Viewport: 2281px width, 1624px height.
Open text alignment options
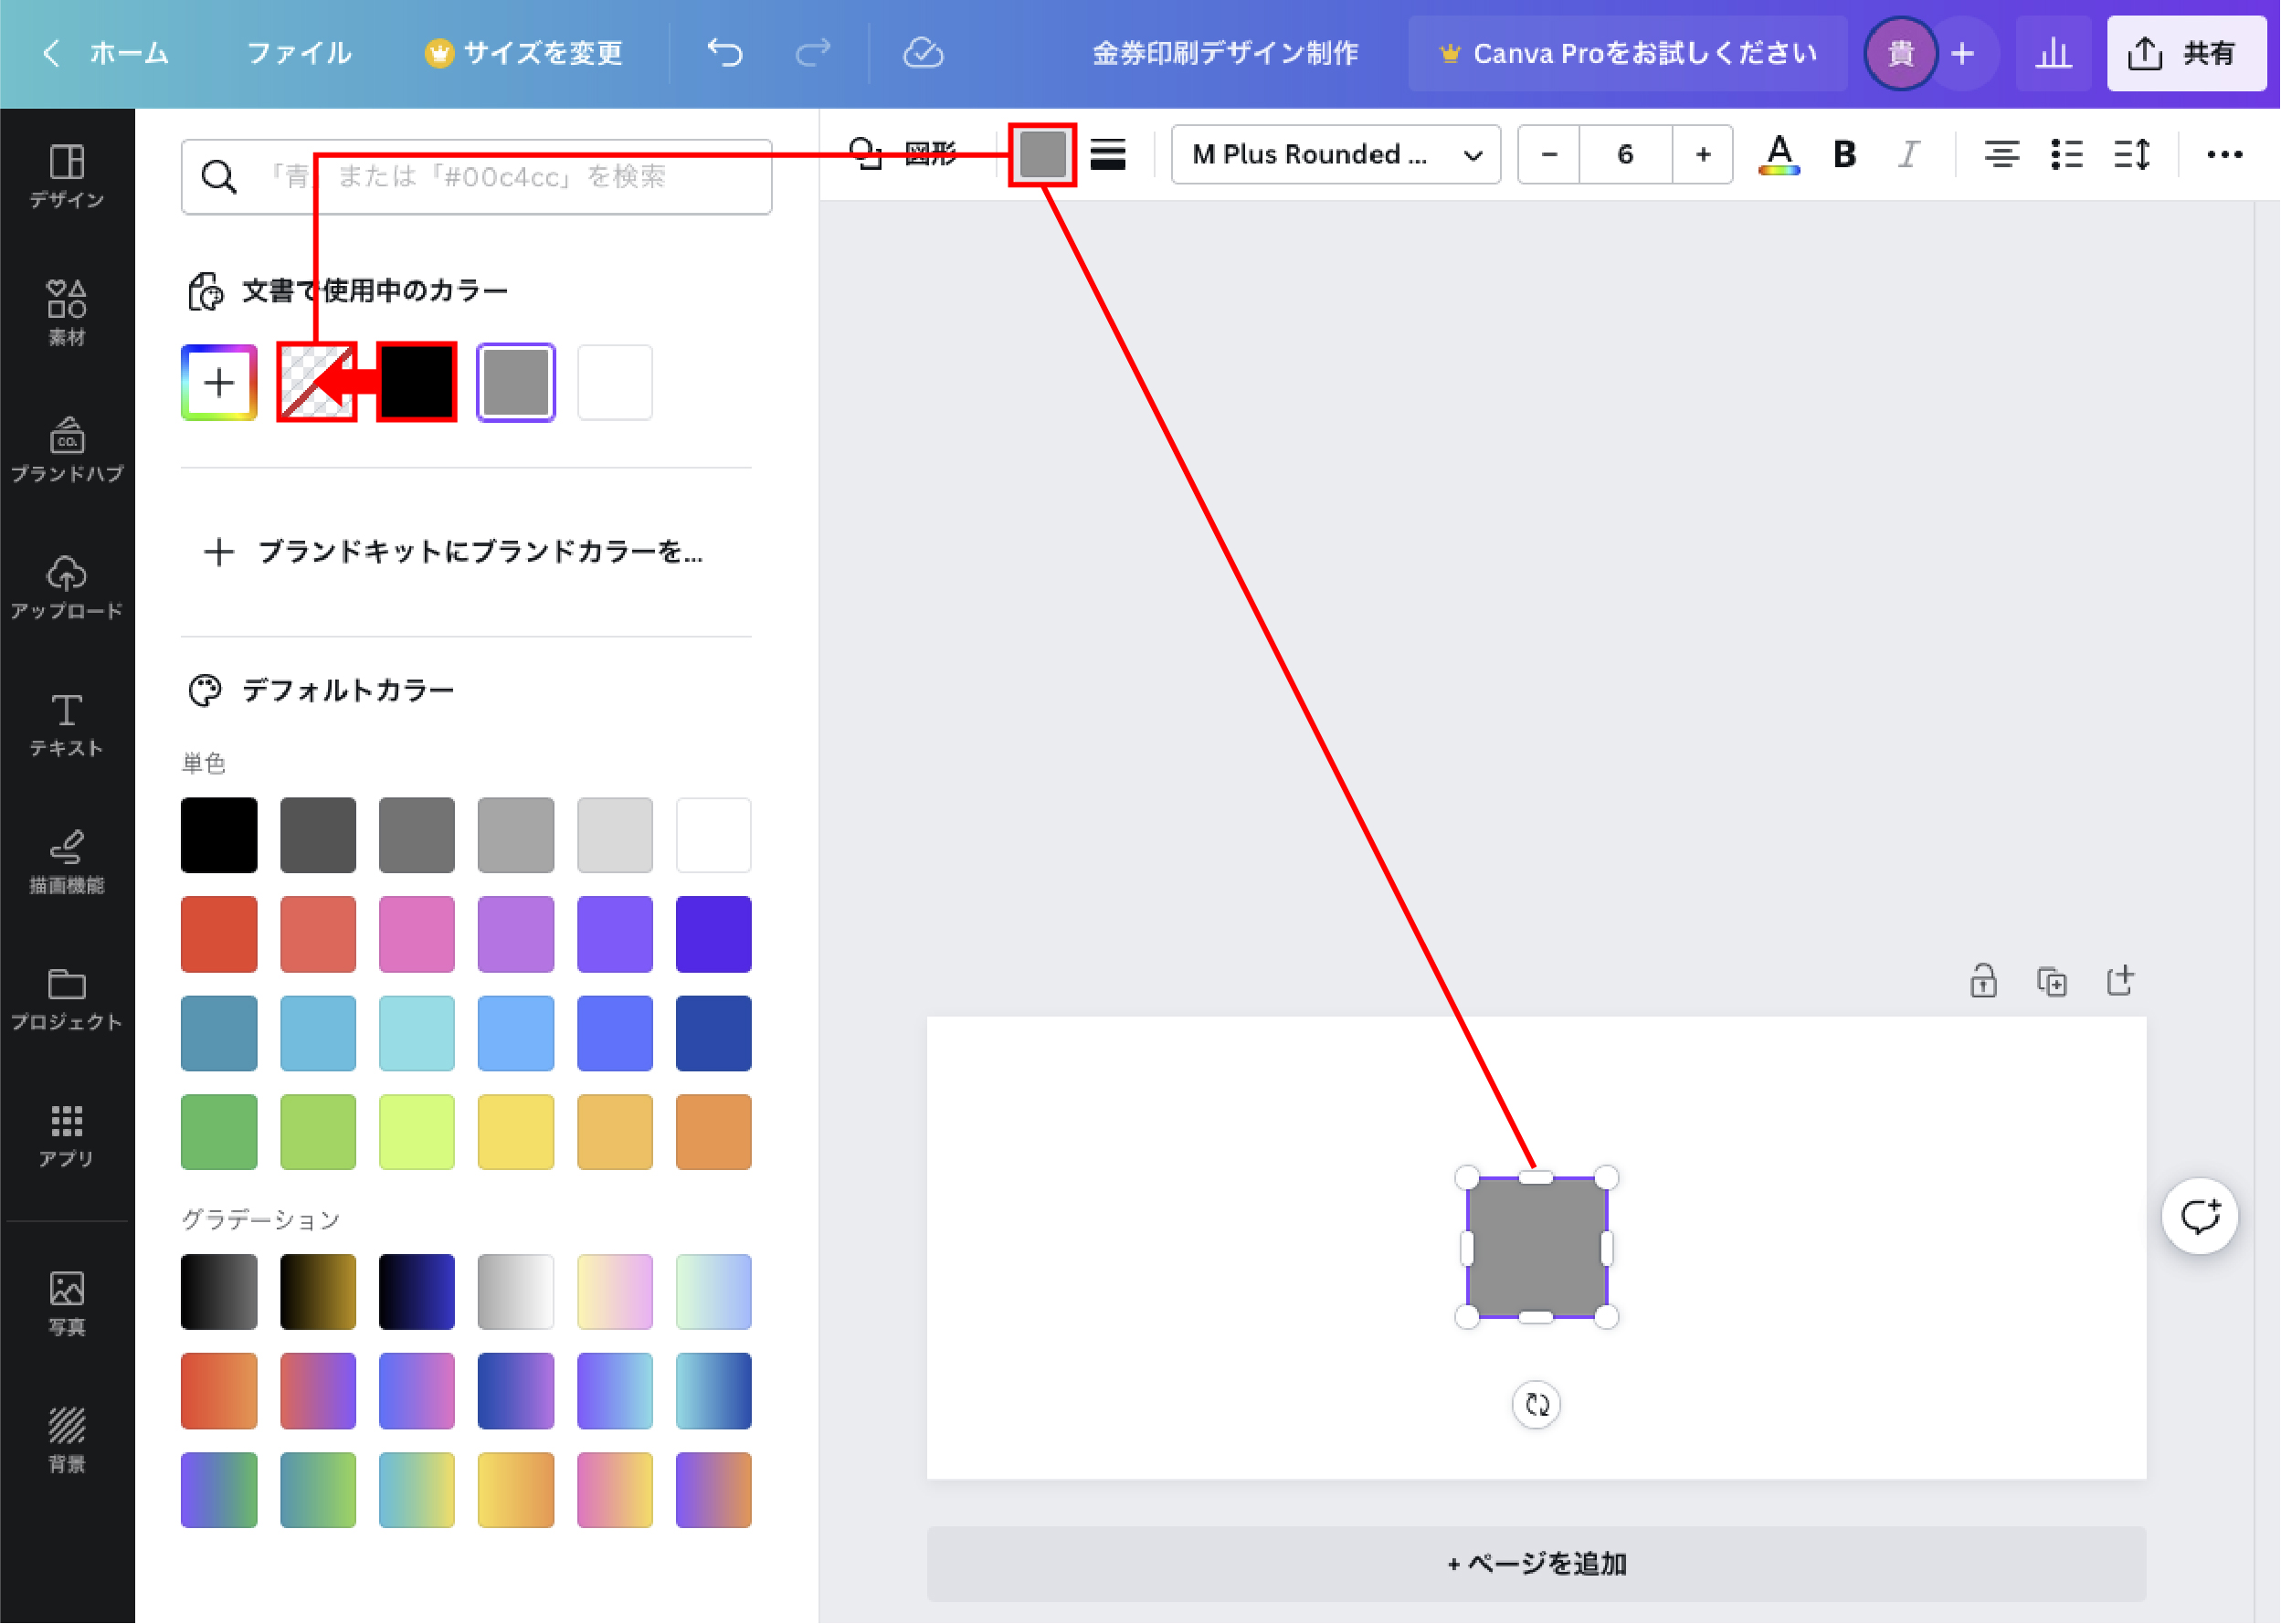click(2001, 154)
